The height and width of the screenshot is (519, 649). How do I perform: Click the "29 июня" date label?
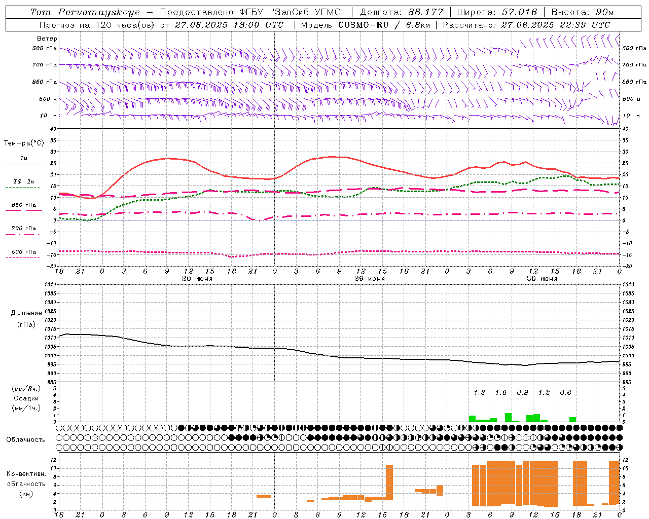(x=370, y=279)
